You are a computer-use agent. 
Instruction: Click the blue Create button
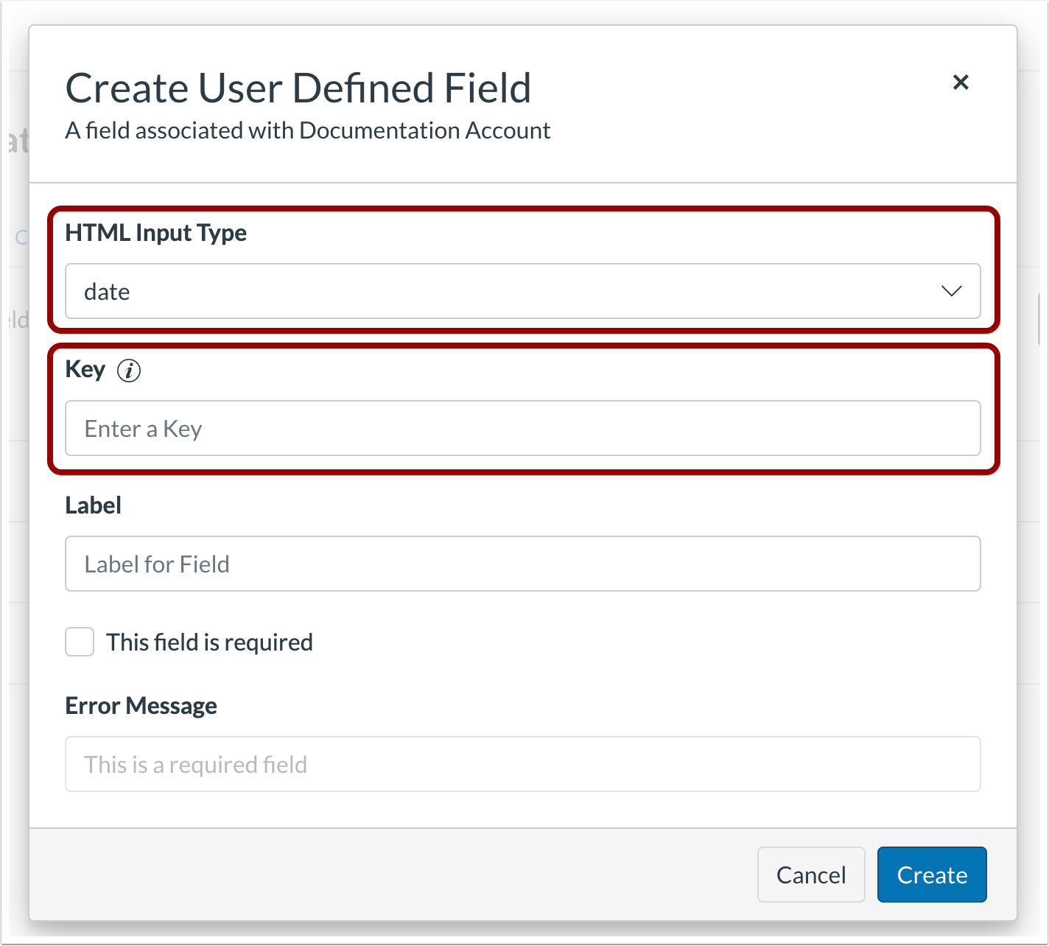931,875
